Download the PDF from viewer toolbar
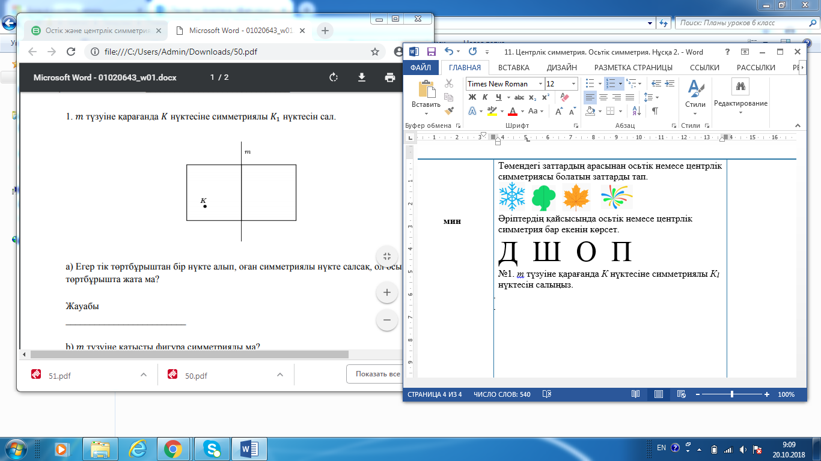Viewport: 821px width, 461px height. coord(362,77)
